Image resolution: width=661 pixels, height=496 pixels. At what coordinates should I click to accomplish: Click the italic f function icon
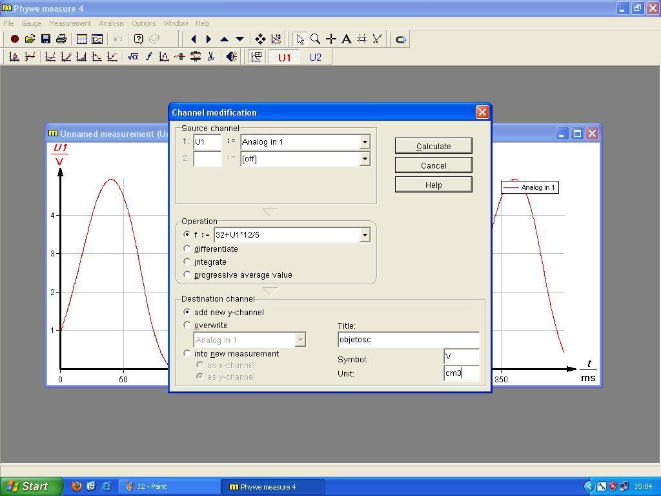148,57
